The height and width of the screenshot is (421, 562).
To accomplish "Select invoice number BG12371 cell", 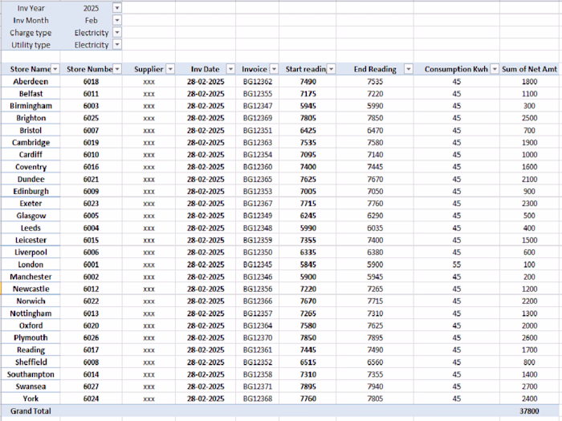I will point(258,387).
